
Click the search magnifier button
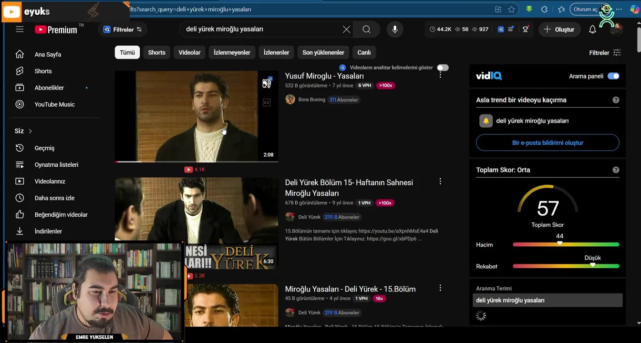pos(366,30)
